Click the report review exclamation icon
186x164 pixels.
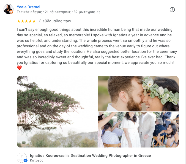[172, 10]
